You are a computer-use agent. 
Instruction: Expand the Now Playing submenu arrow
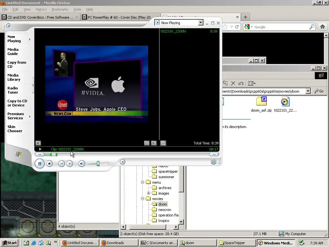(x=30, y=39)
